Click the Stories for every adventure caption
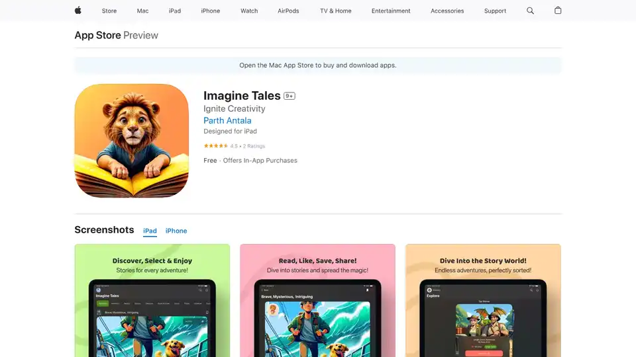636x357 pixels. (152, 270)
